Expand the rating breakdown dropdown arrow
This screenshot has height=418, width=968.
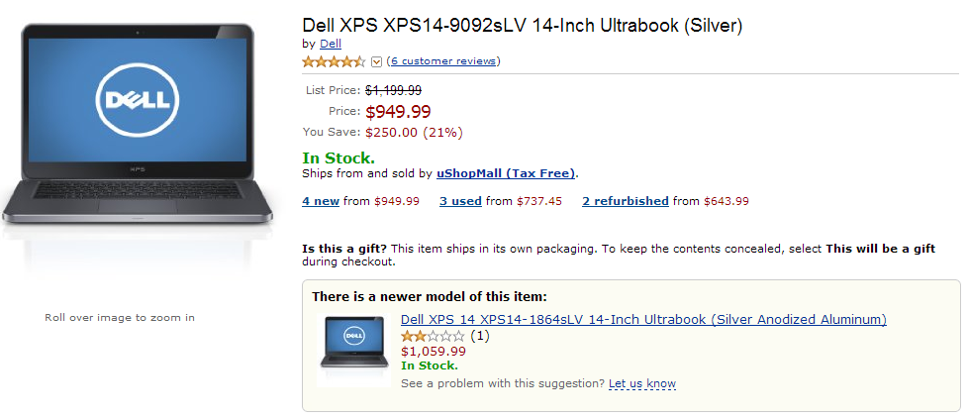(x=376, y=62)
